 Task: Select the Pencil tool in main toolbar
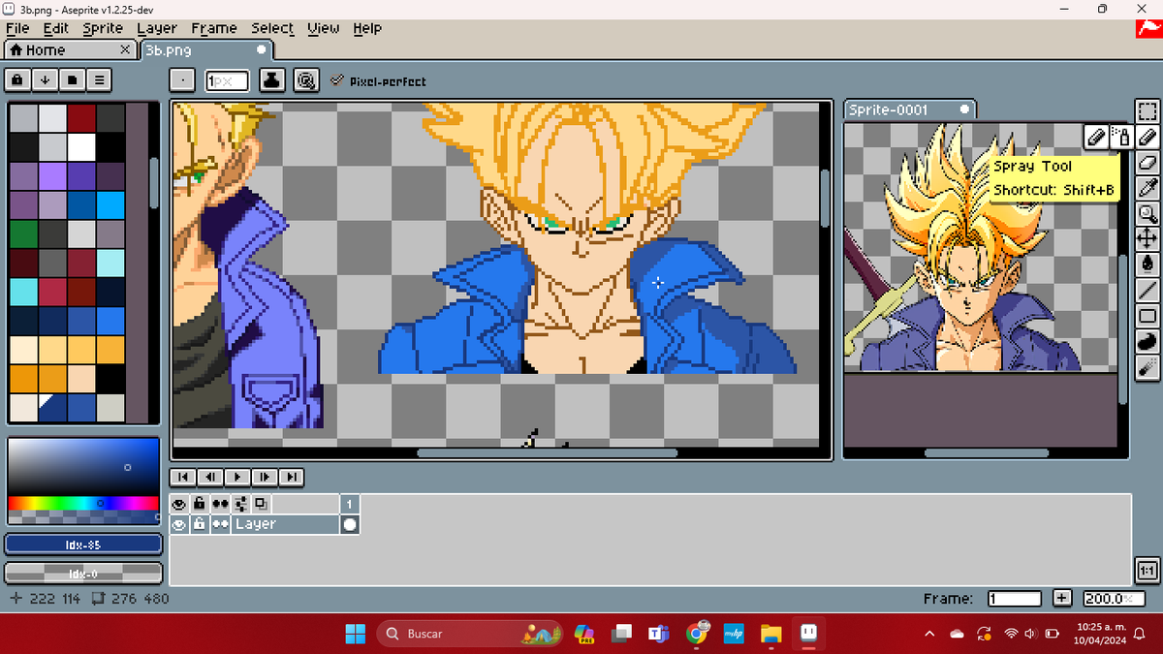click(x=1147, y=138)
